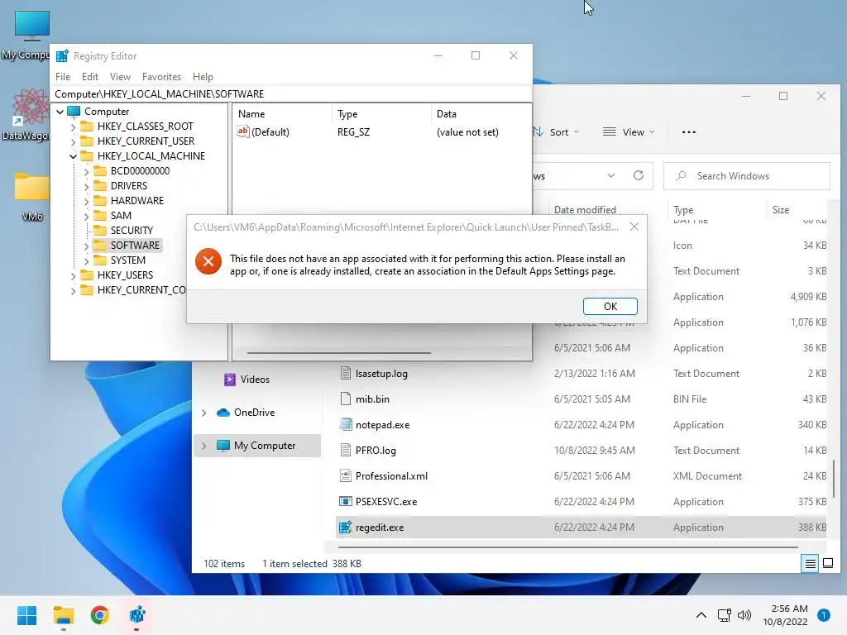
Task: Expand HKEY_CURRENT_USER tree node
Action: pyautogui.click(x=73, y=141)
